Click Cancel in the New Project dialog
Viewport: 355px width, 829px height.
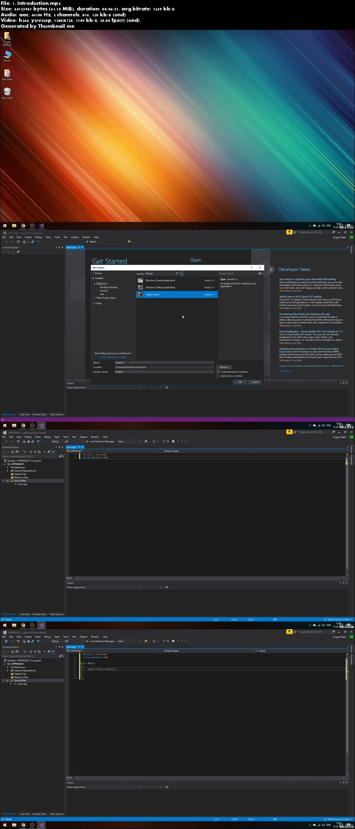tap(255, 382)
